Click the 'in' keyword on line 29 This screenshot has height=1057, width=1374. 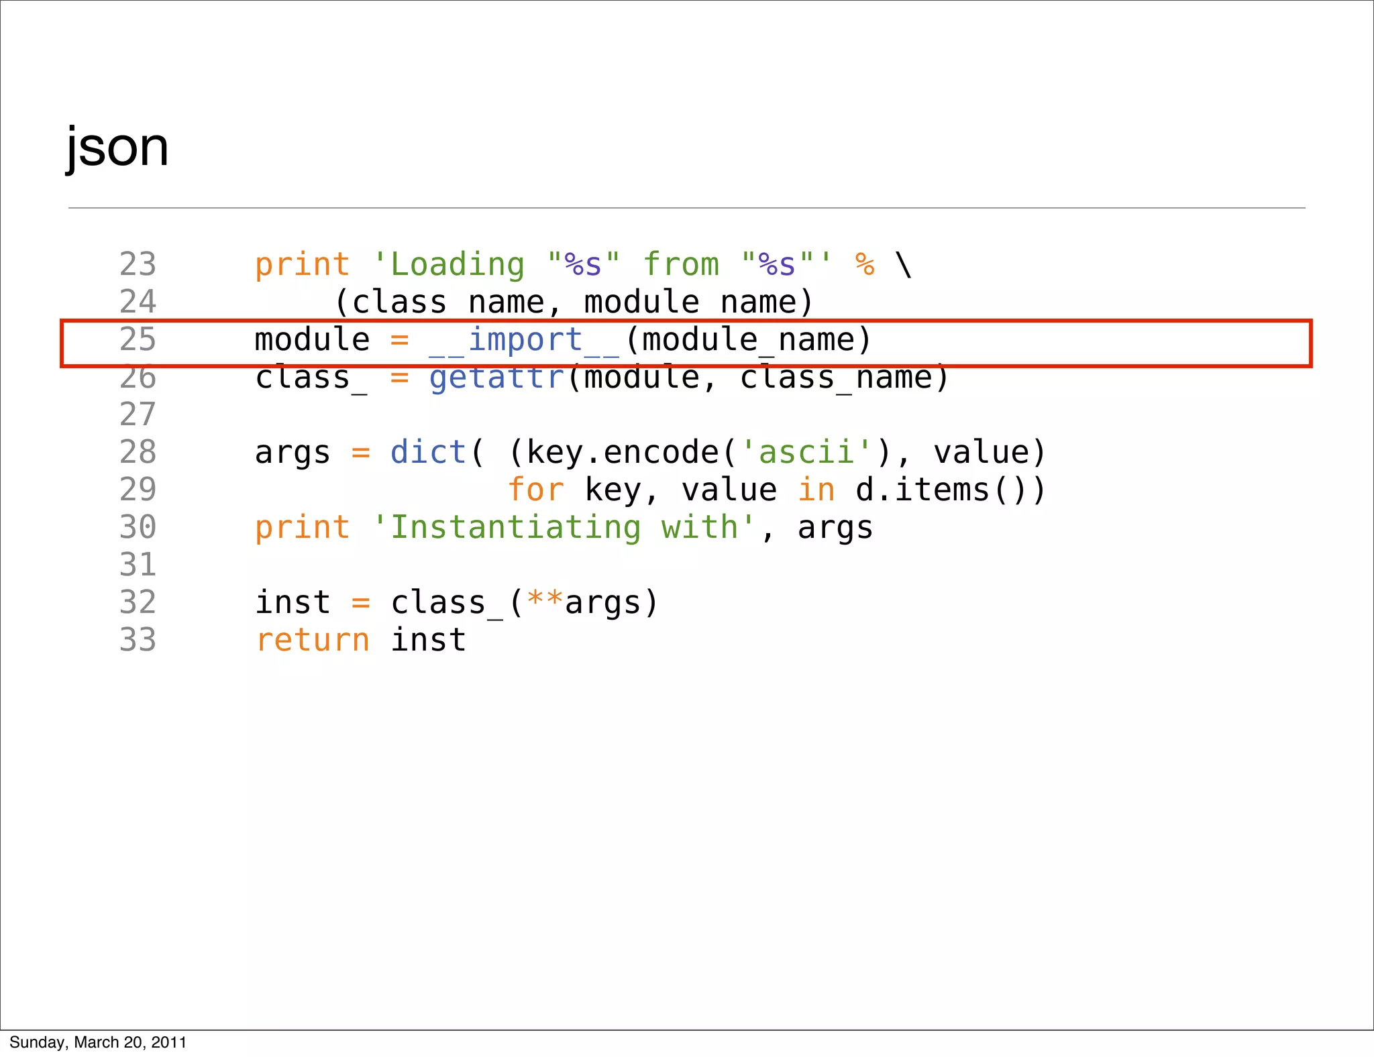816,490
